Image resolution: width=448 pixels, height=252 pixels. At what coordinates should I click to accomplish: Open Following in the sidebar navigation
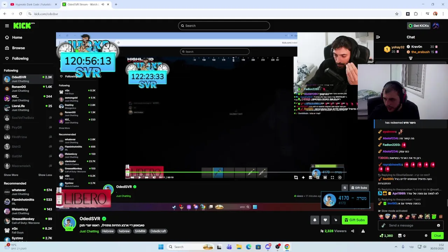[20, 58]
